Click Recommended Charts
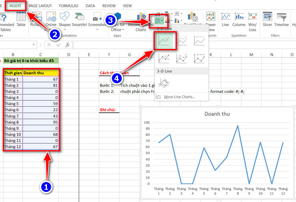Image resolution: width=296 pixels, height=202 pixels. click(141, 22)
